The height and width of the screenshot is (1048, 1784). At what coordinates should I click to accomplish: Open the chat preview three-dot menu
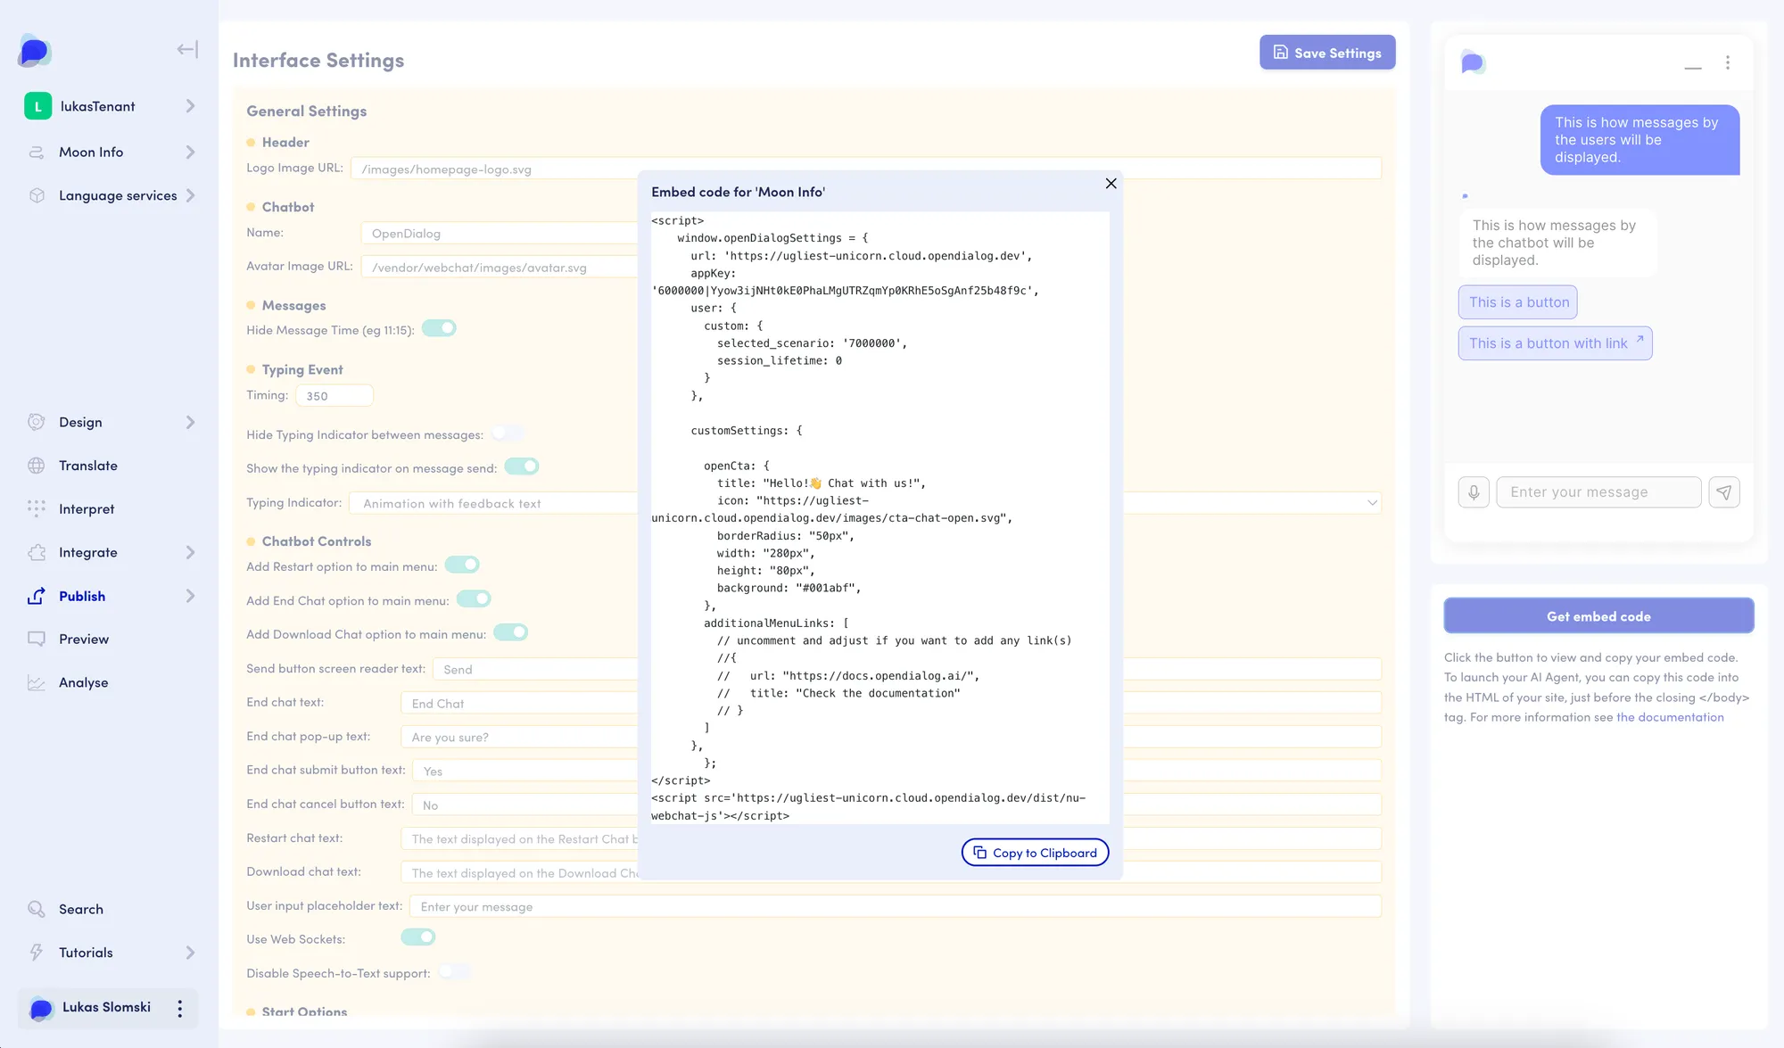click(x=1728, y=62)
